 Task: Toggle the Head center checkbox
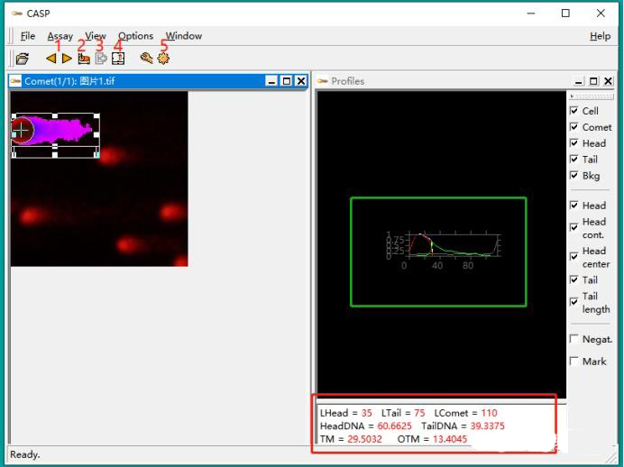tap(574, 257)
